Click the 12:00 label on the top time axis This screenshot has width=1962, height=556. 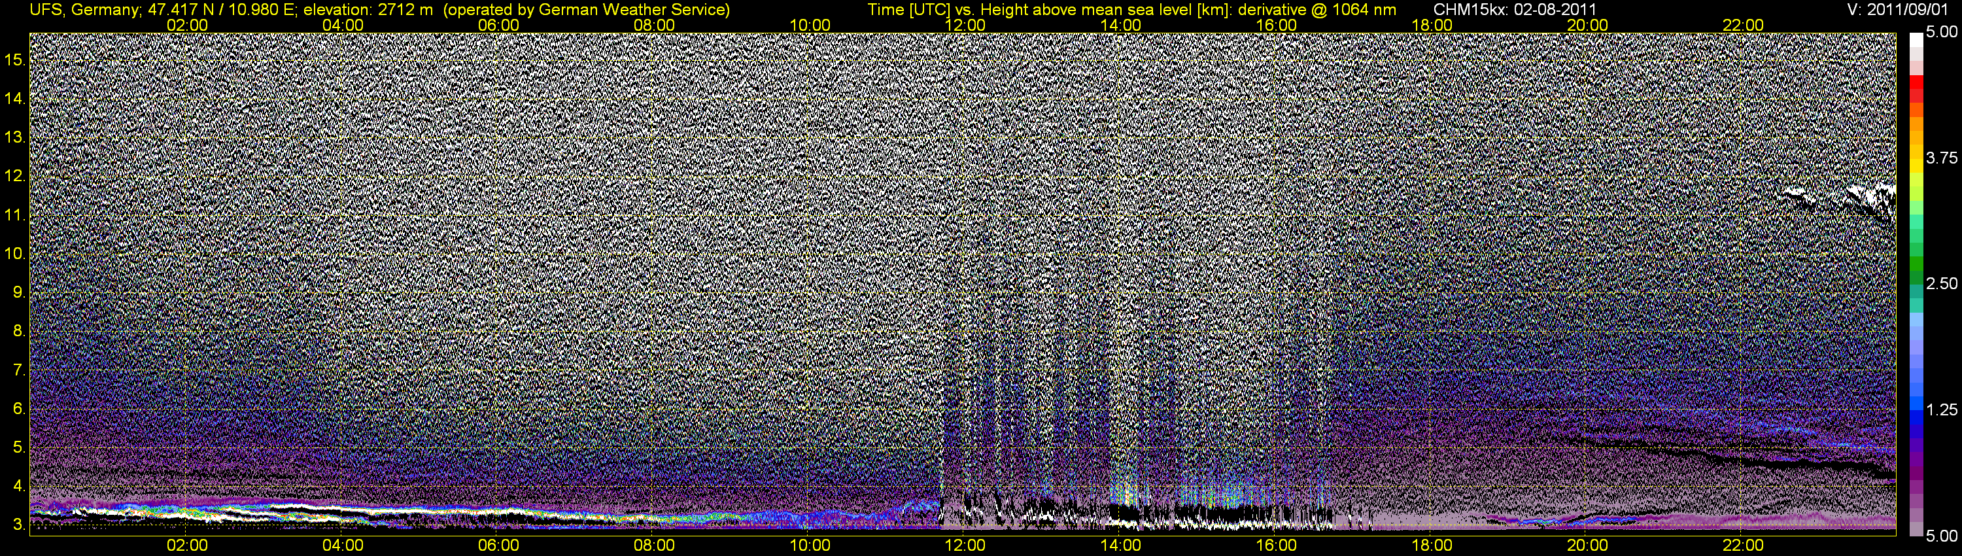pyautogui.click(x=965, y=25)
